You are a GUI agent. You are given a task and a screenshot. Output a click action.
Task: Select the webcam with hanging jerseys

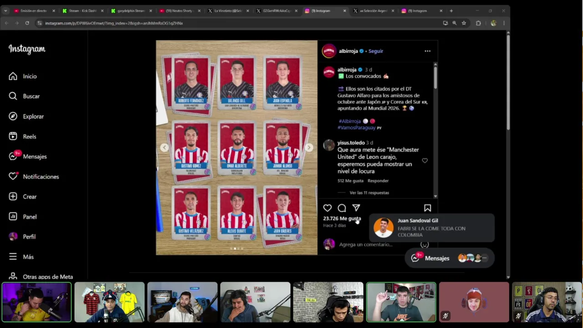point(109,302)
